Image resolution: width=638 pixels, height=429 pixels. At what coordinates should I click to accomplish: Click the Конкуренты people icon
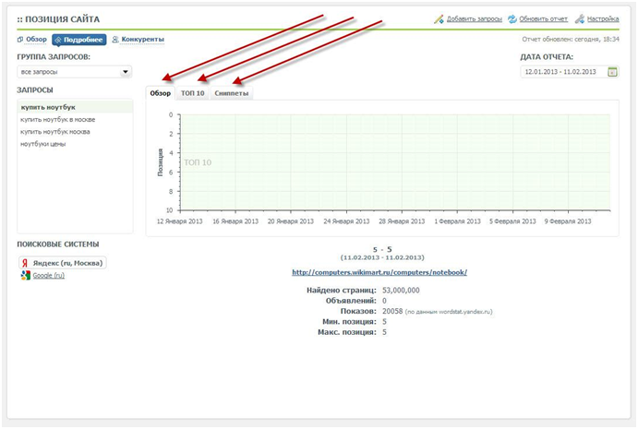point(115,40)
